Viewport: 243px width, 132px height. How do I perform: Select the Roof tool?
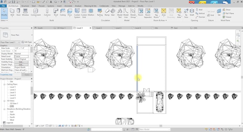point(56,12)
